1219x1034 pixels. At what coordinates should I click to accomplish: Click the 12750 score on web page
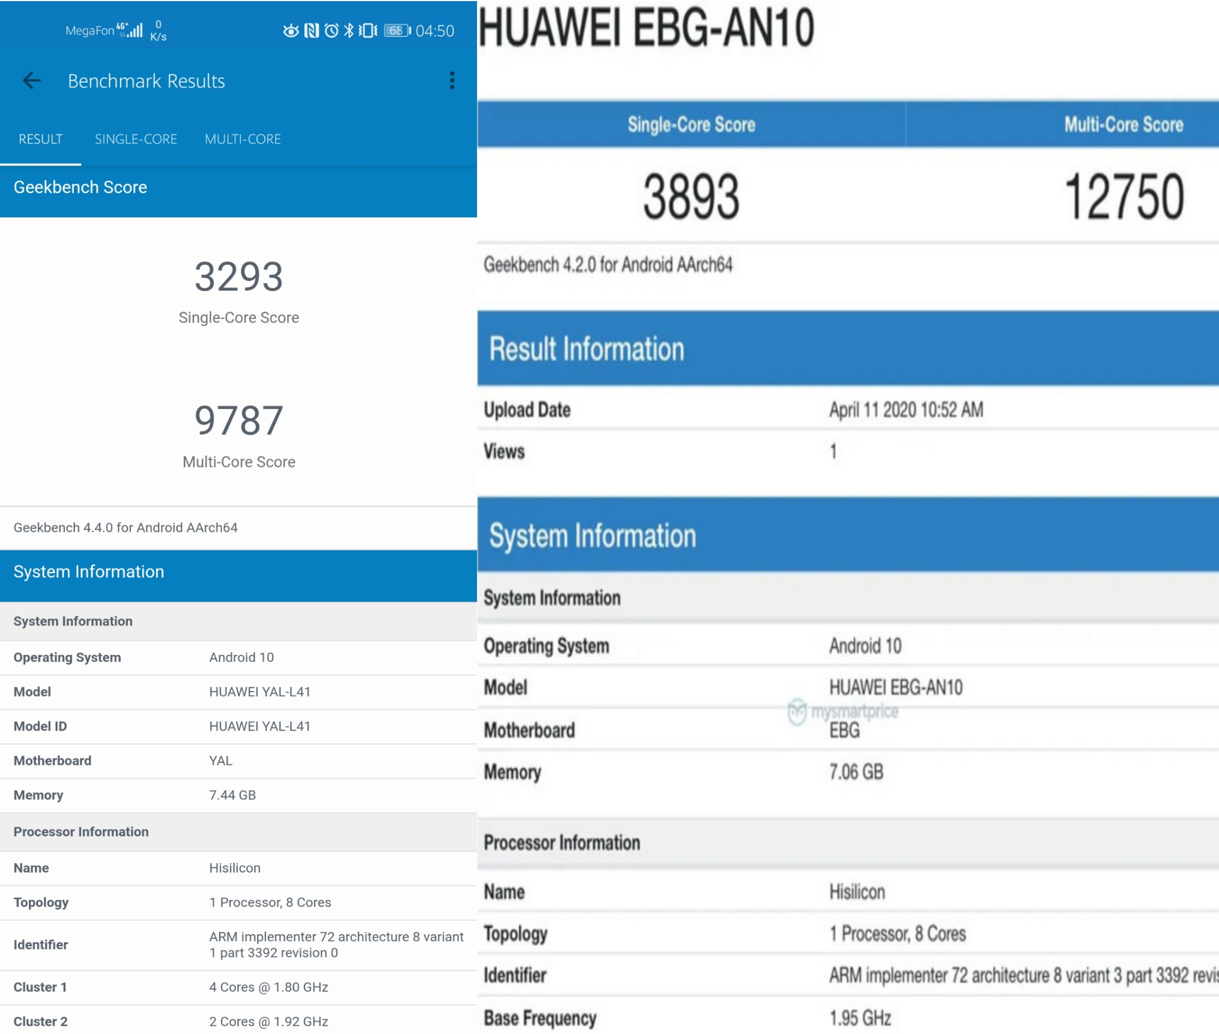1124,198
